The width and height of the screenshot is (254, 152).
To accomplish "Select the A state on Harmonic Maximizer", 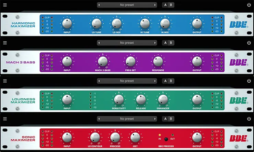I will coord(165,5).
